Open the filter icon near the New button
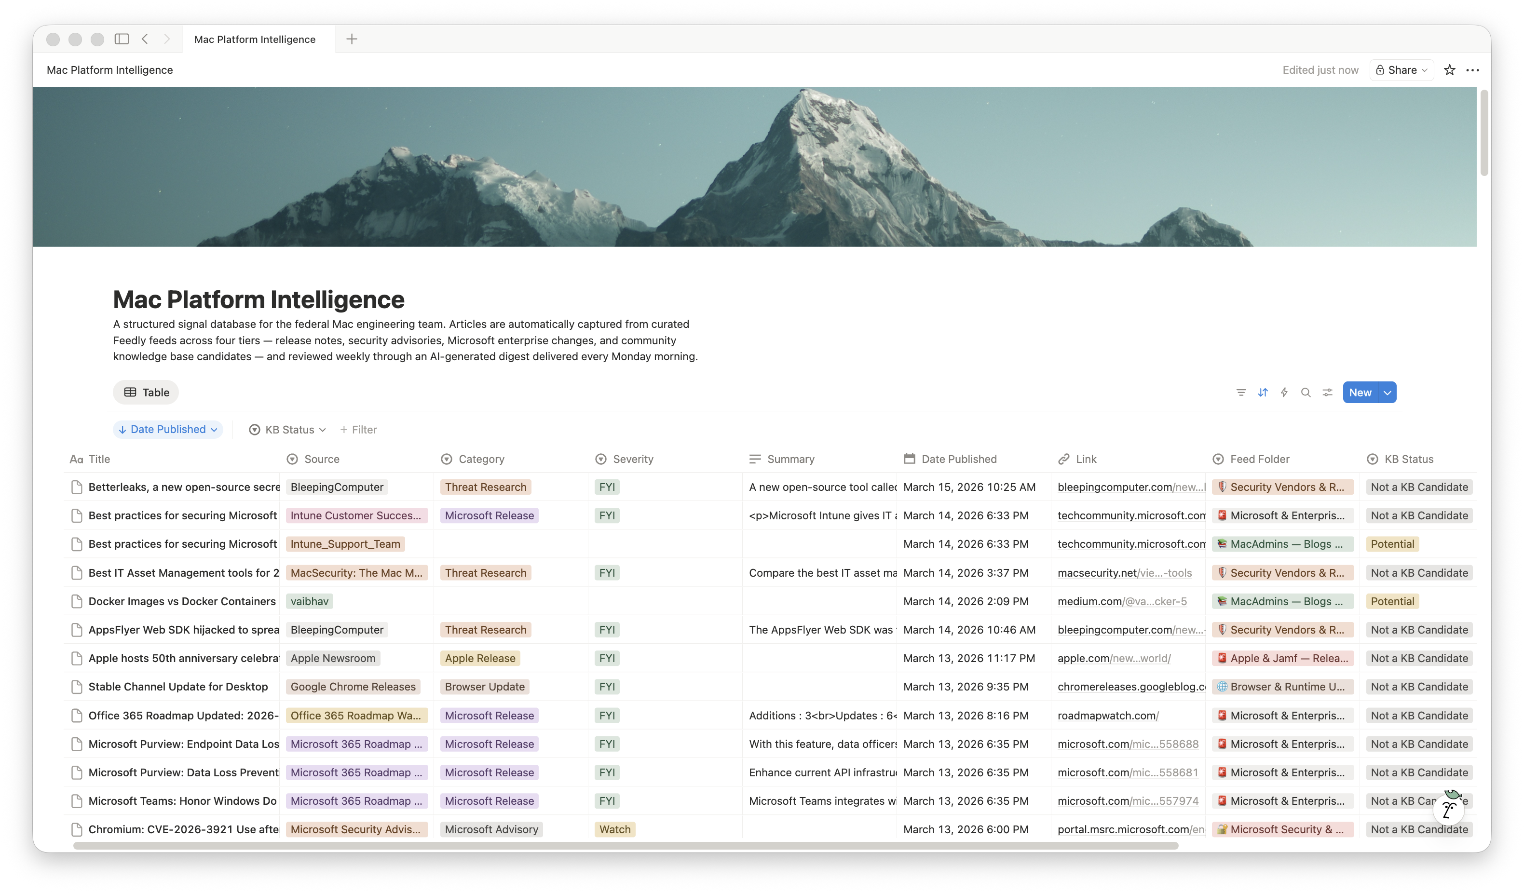Image resolution: width=1524 pixels, height=893 pixels. (1241, 392)
